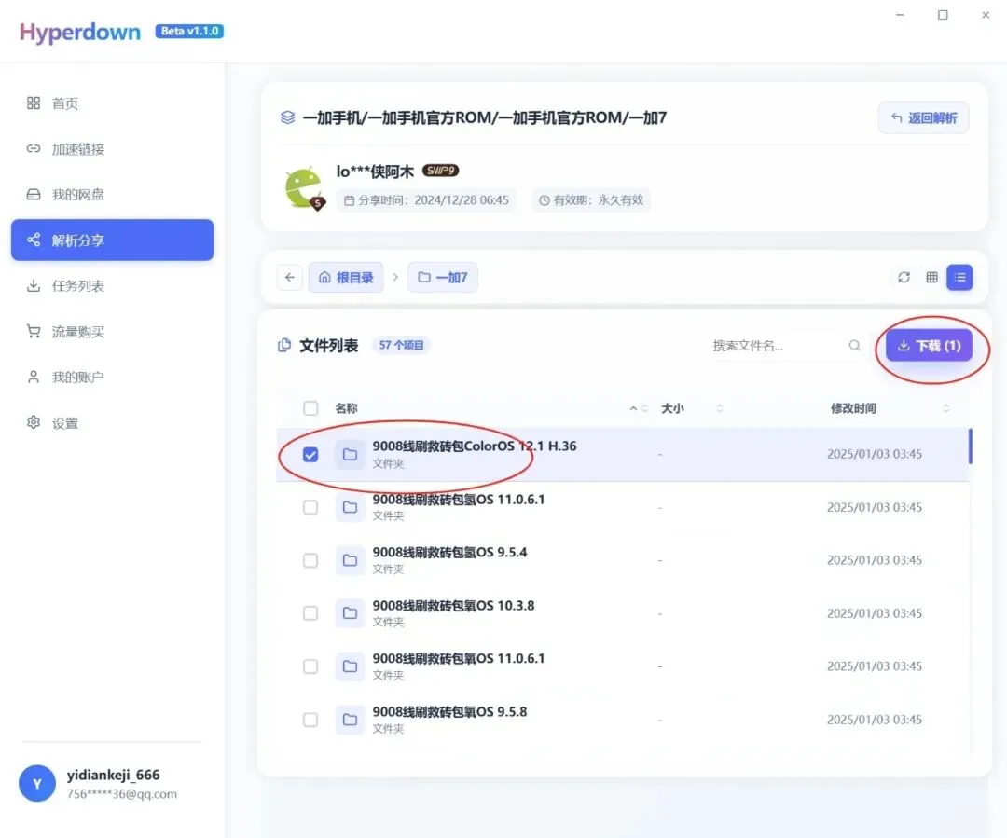Select 解析分享 sidebar item
This screenshot has width=1007, height=838.
pos(113,240)
